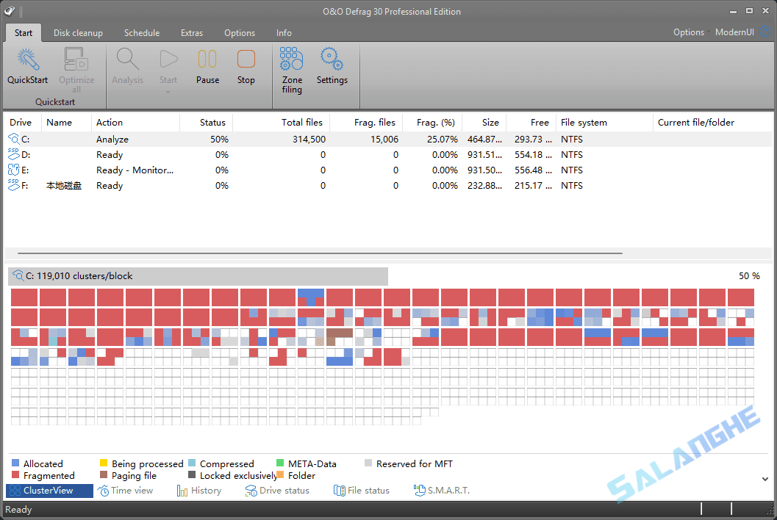
Task: Activate the ClusterView tab
Action: [x=49, y=490]
